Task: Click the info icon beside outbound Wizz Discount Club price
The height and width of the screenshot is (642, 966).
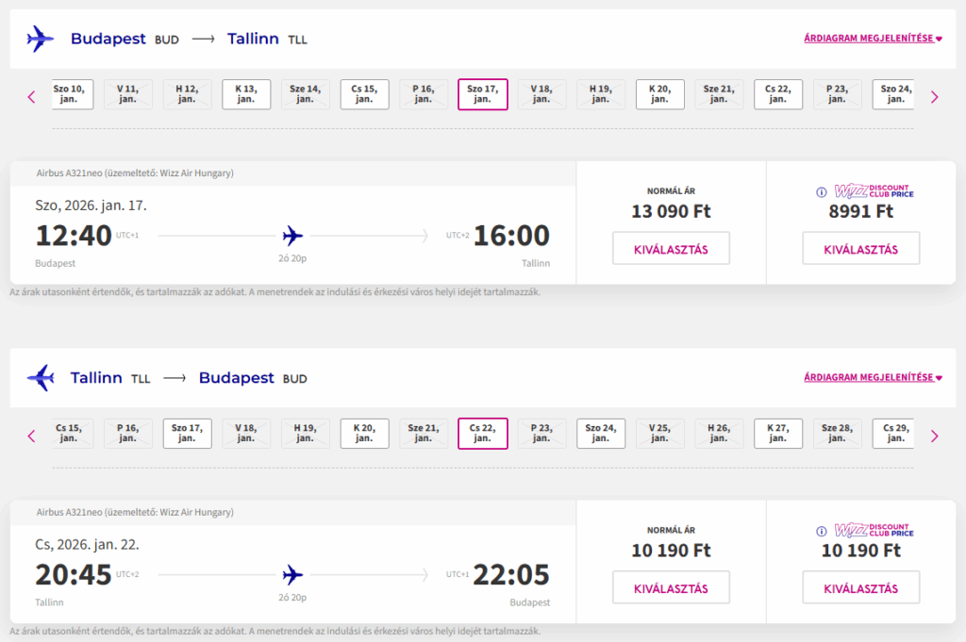Action: (x=822, y=191)
